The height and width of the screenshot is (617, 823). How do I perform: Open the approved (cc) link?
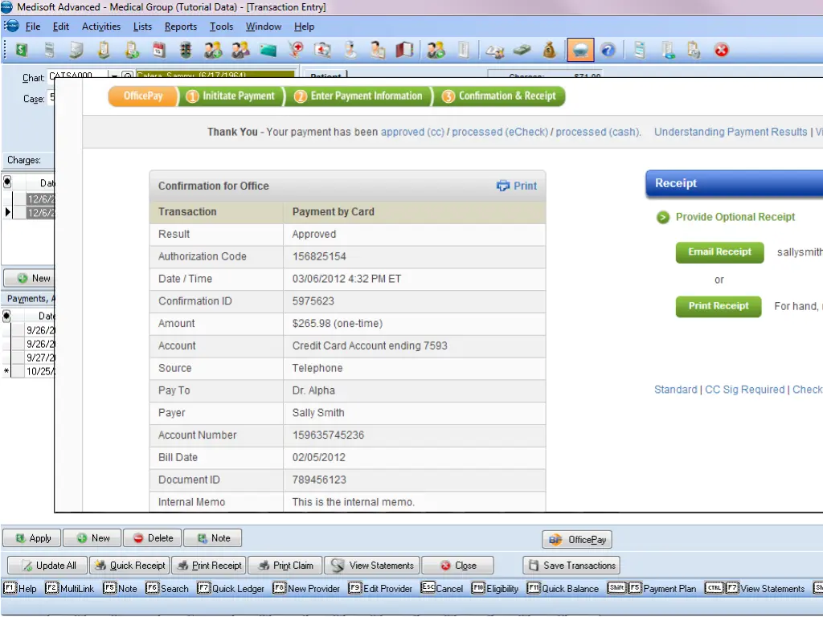[x=412, y=133]
